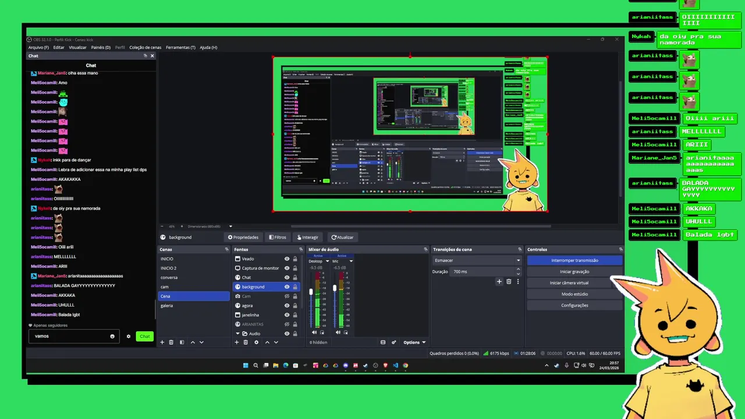Open the Ferramentas (T) menu
745x419 pixels.
pos(180,48)
